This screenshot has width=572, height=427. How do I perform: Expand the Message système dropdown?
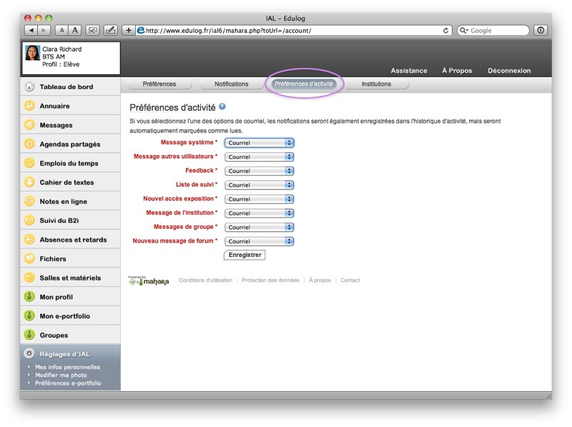coord(259,143)
